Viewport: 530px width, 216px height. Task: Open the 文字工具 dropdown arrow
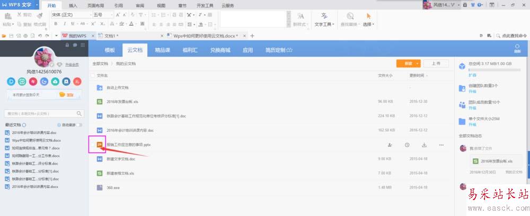coord(333,24)
